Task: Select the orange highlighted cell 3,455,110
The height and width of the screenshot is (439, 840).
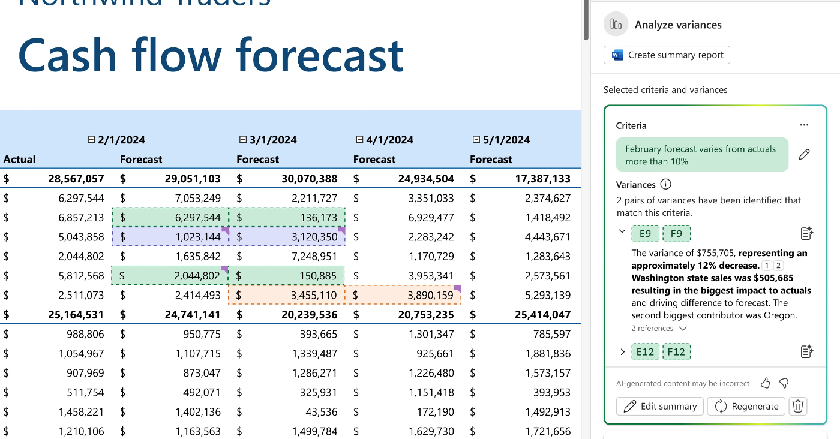Action: point(287,296)
